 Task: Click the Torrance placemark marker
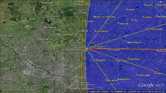coord(78,30)
